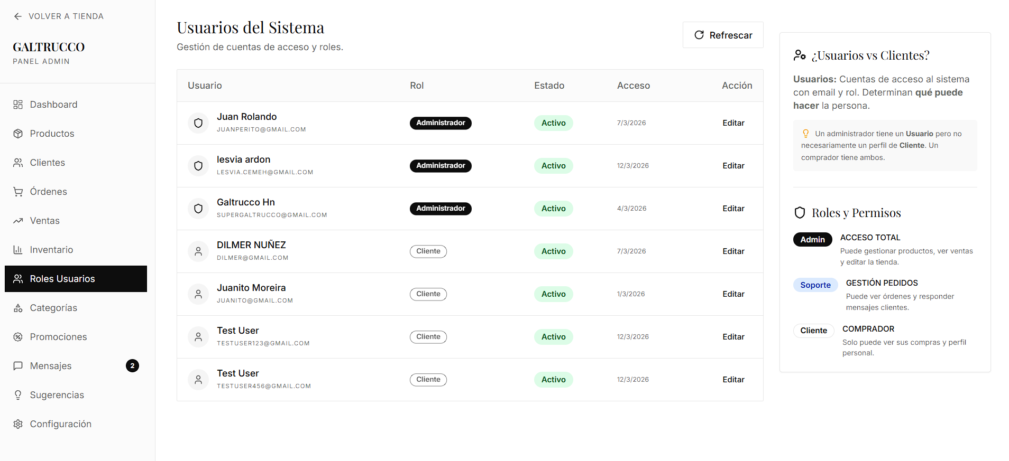Click the Productos box icon
1009x461 pixels.
tap(18, 134)
